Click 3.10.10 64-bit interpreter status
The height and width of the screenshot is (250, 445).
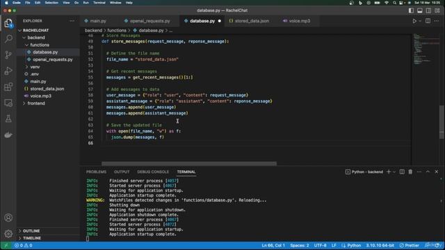[x=380, y=245]
